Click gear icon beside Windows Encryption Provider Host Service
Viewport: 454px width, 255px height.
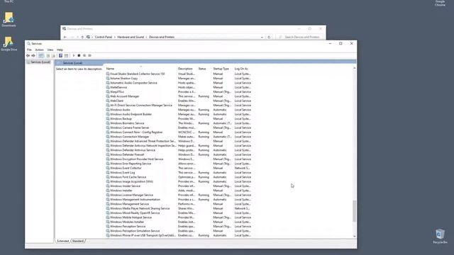coord(108,159)
